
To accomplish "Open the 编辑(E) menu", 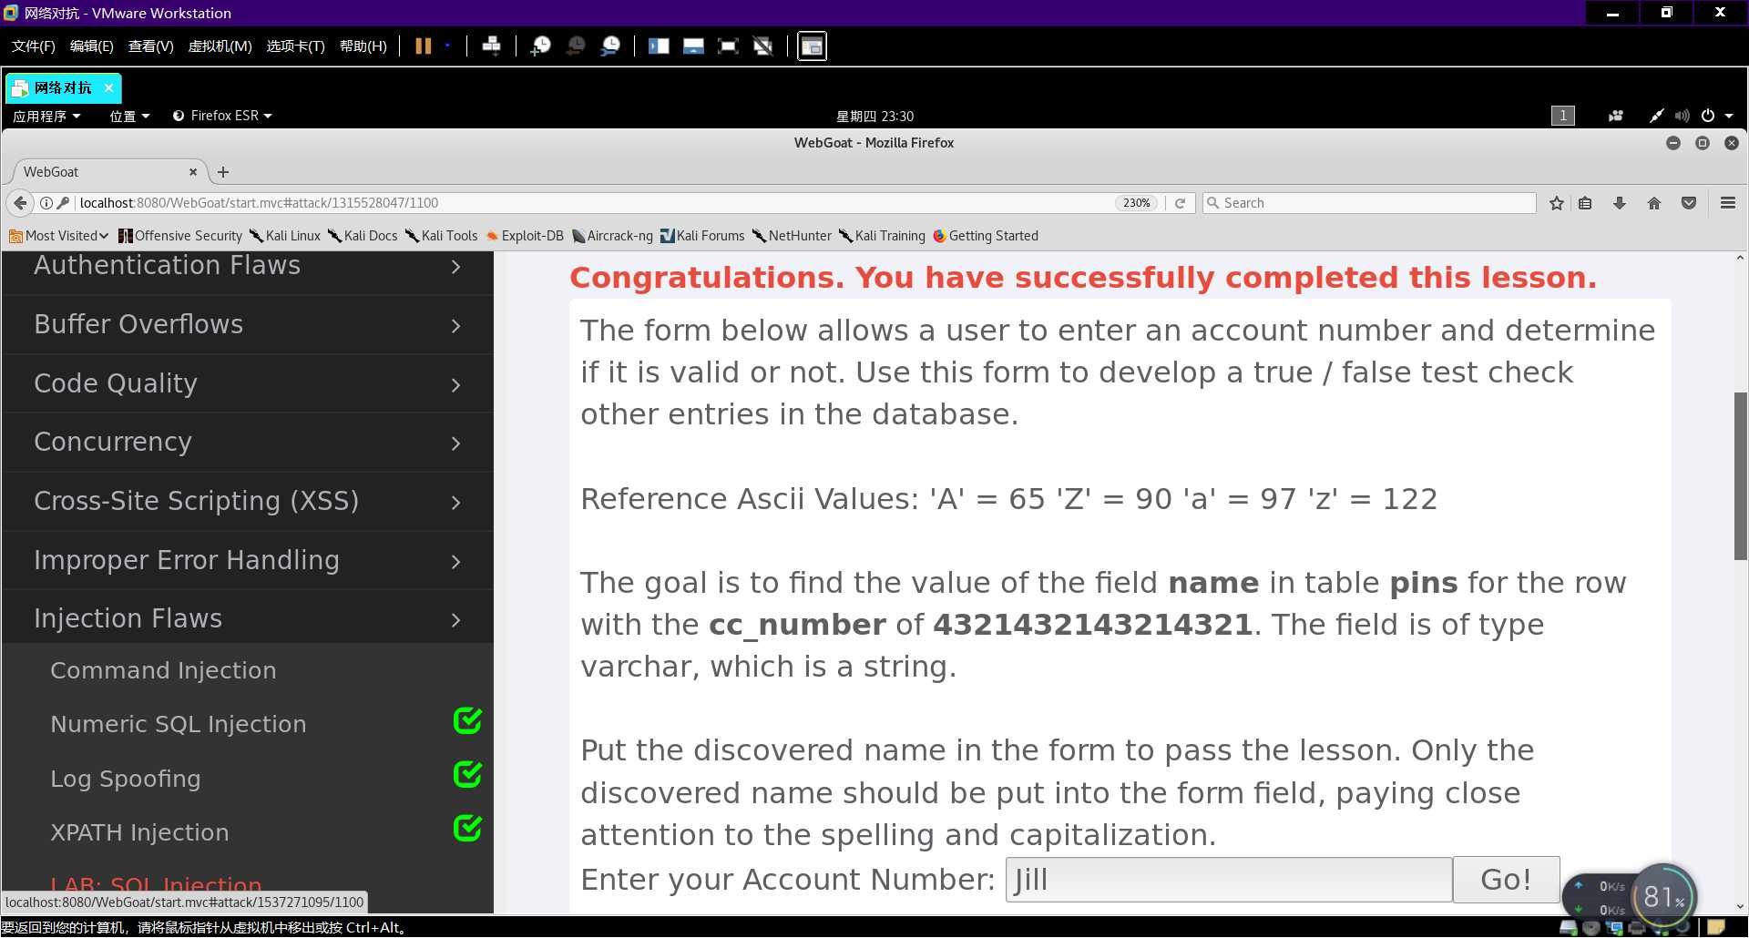I will click(x=92, y=46).
